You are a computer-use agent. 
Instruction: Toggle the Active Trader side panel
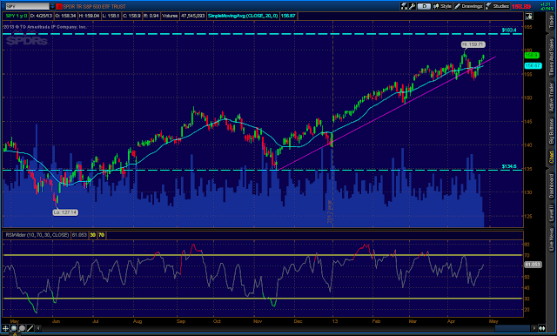tap(551, 97)
